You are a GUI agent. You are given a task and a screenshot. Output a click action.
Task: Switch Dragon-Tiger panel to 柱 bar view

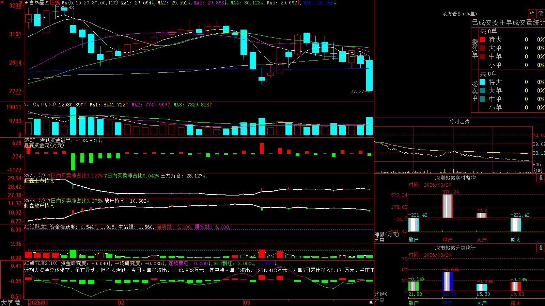(x=532, y=14)
